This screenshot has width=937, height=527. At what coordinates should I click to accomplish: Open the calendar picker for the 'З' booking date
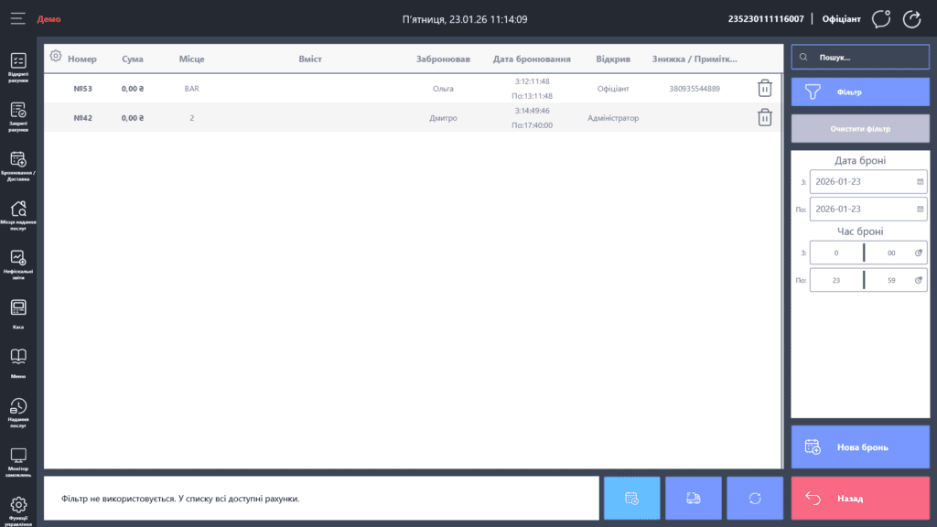(x=920, y=182)
